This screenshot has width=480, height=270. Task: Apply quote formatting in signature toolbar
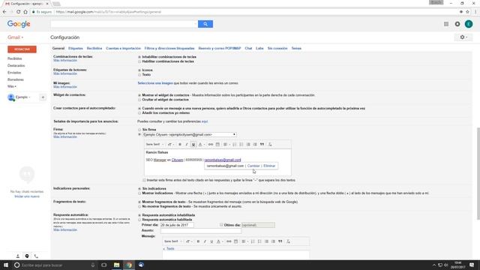[x=262, y=144]
